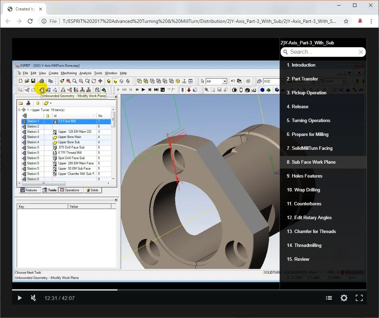Screen dimensions: 379x318
Task: Collapse the 1 - Upper Turret tree node
Action: click(x=19, y=110)
